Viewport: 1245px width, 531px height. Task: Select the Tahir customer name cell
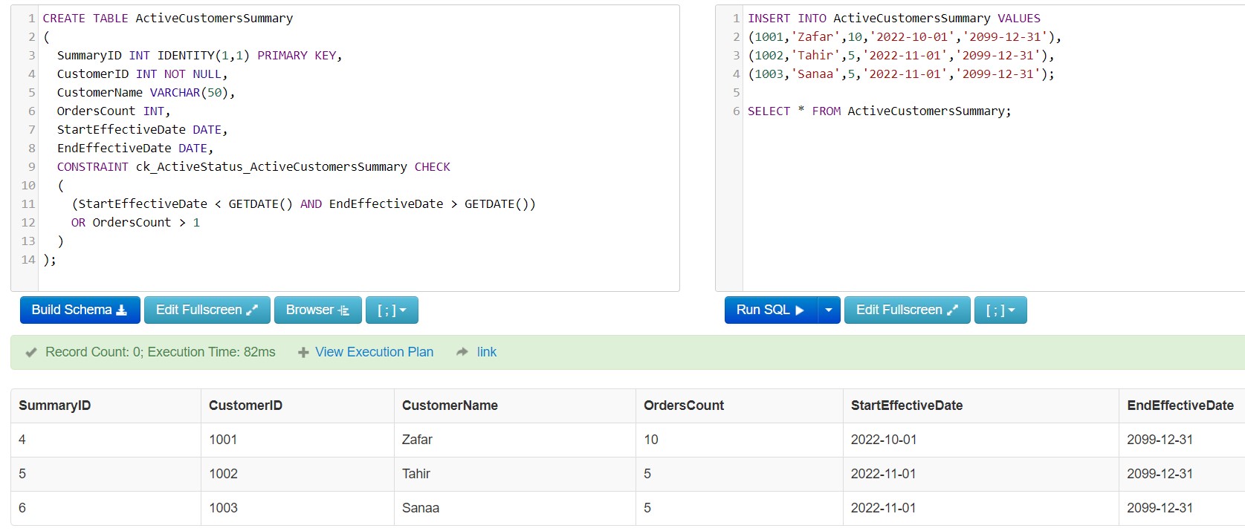tap(514, 474)
